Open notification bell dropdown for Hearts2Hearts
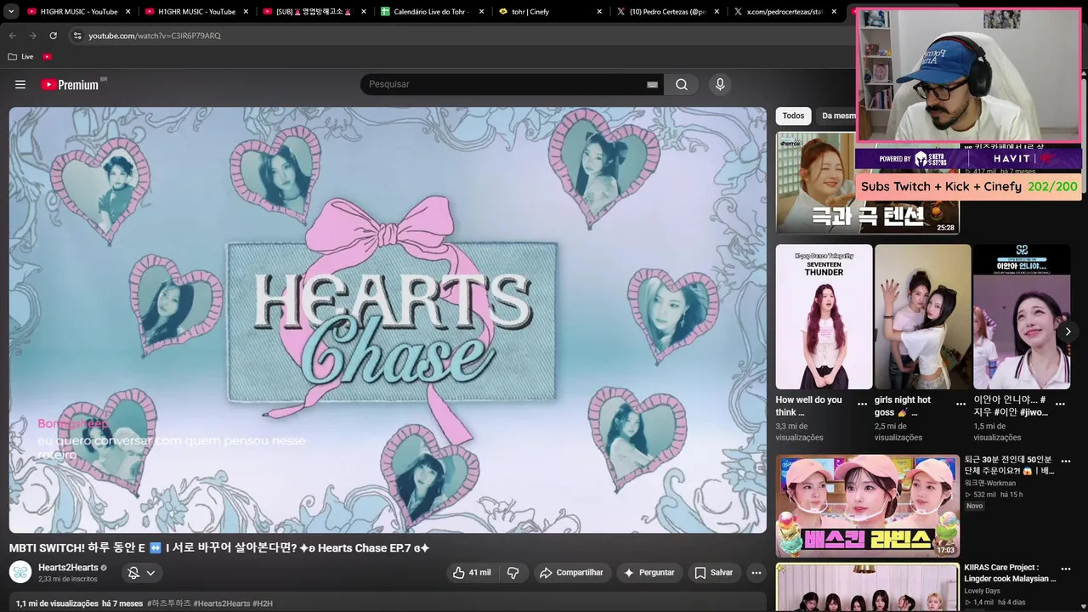The width and height of the screenshot is (1088, 612). [x=141, y=573]
